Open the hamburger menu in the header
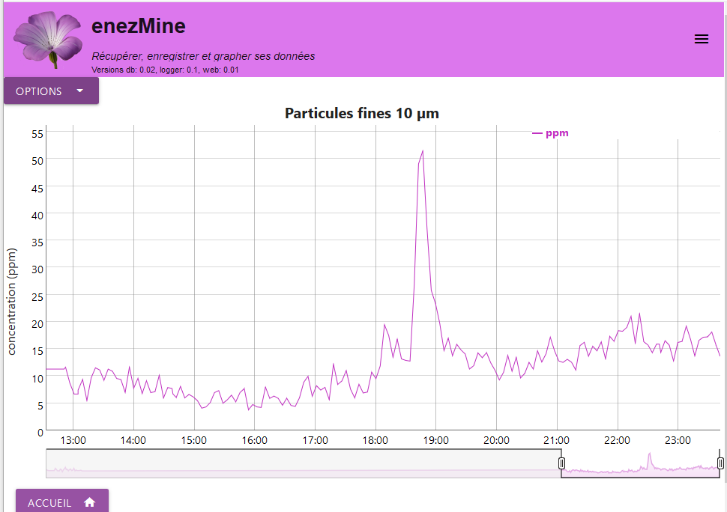 701,40
